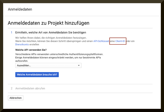Follow the Dienstkonto link
The width and height of the screenshot is (164, 112).
pyautogui.click(x=22, y=44)
